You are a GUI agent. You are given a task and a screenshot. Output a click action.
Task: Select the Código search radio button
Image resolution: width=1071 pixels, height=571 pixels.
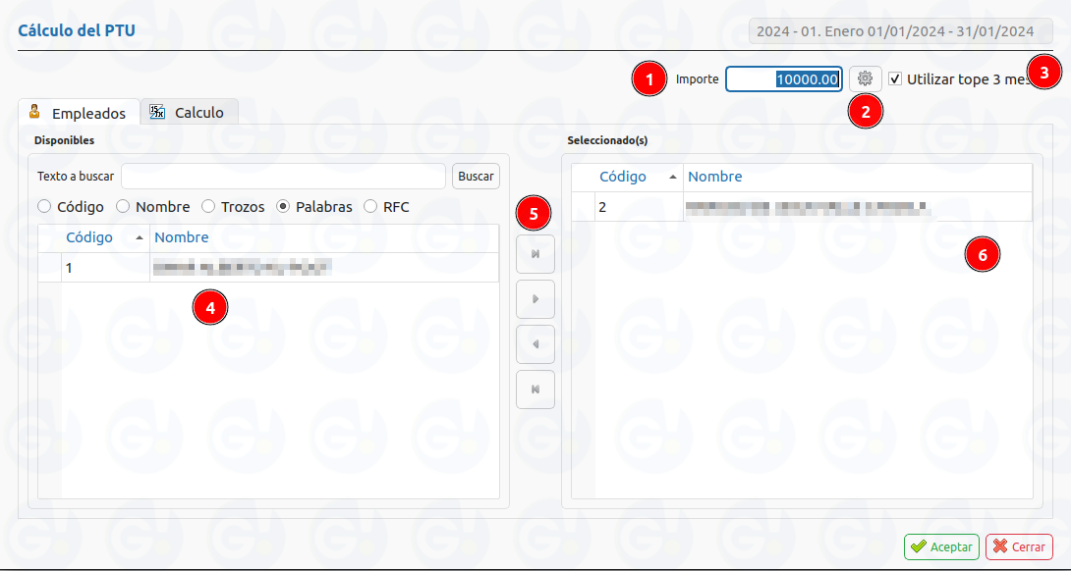pos(44,207)
